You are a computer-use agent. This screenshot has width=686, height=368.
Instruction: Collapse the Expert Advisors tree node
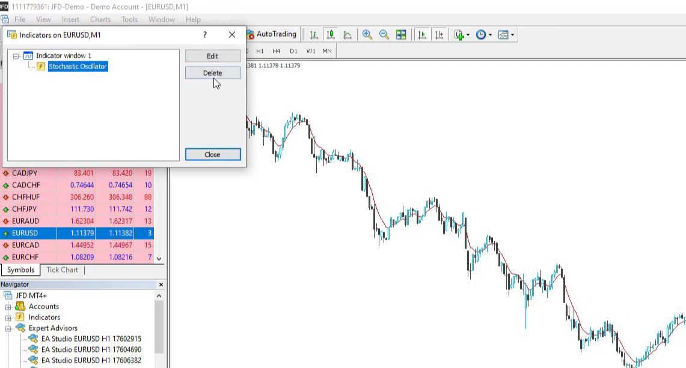7,328
